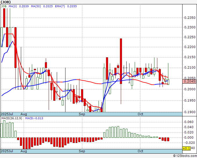Screen dimensions: 197x158
Task: Click the 0.2150 price axis label
Action: click(190, 57)
